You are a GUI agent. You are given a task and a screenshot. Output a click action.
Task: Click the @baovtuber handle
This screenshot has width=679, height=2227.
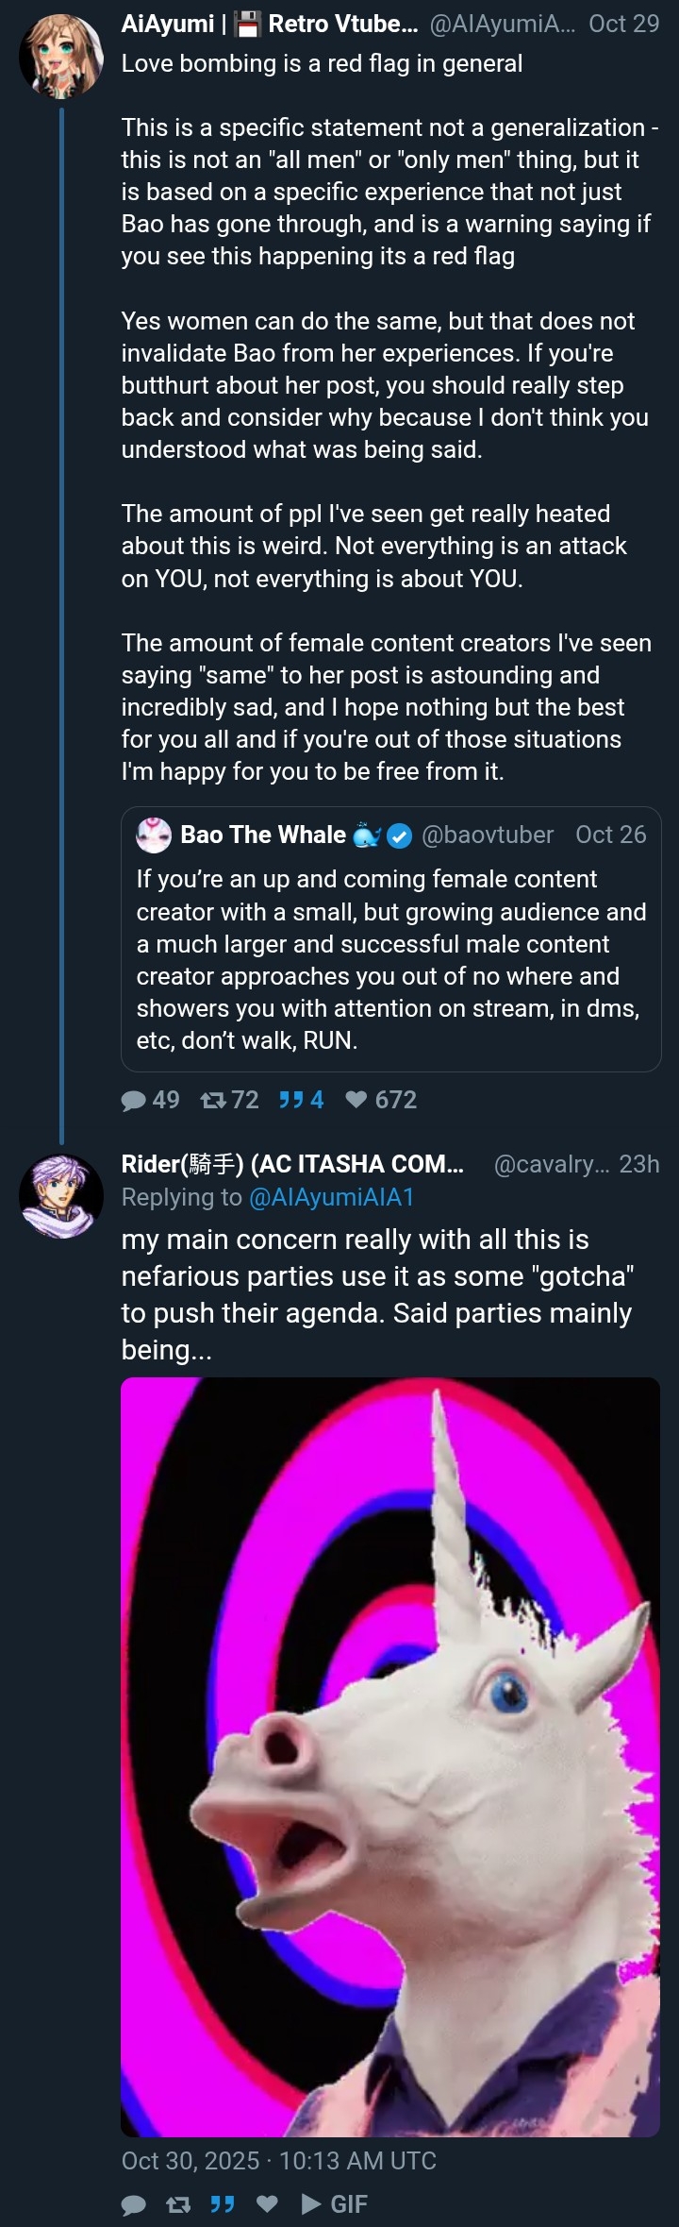[487, 835]
